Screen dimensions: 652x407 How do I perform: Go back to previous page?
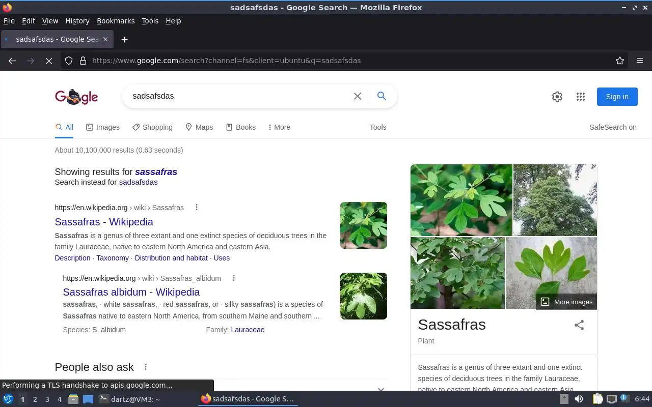pyautogui.click(x=12, y=61)
